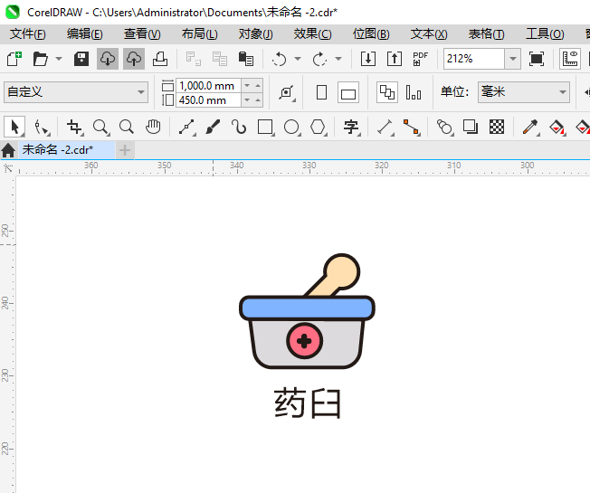This screenshot has width=590, height=493.
Task: Click the Copy icon
Action: coord(220,59)
